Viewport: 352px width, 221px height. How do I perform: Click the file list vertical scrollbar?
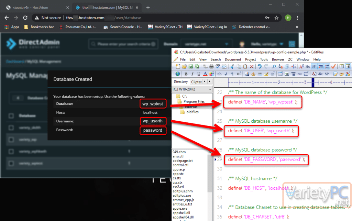(209, 173)
